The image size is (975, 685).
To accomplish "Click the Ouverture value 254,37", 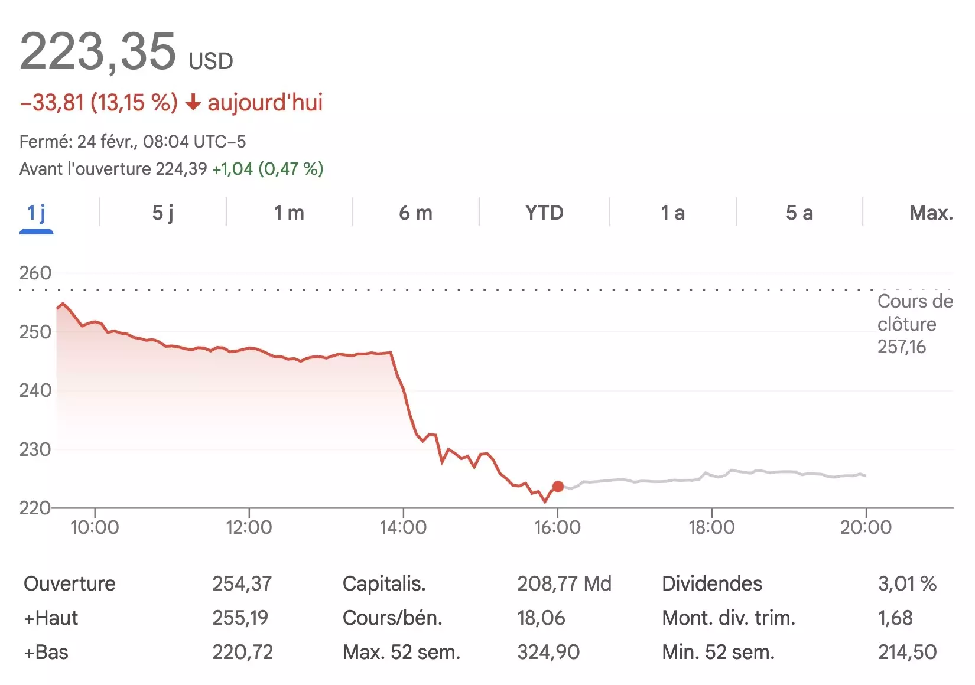I will [242, 583].
